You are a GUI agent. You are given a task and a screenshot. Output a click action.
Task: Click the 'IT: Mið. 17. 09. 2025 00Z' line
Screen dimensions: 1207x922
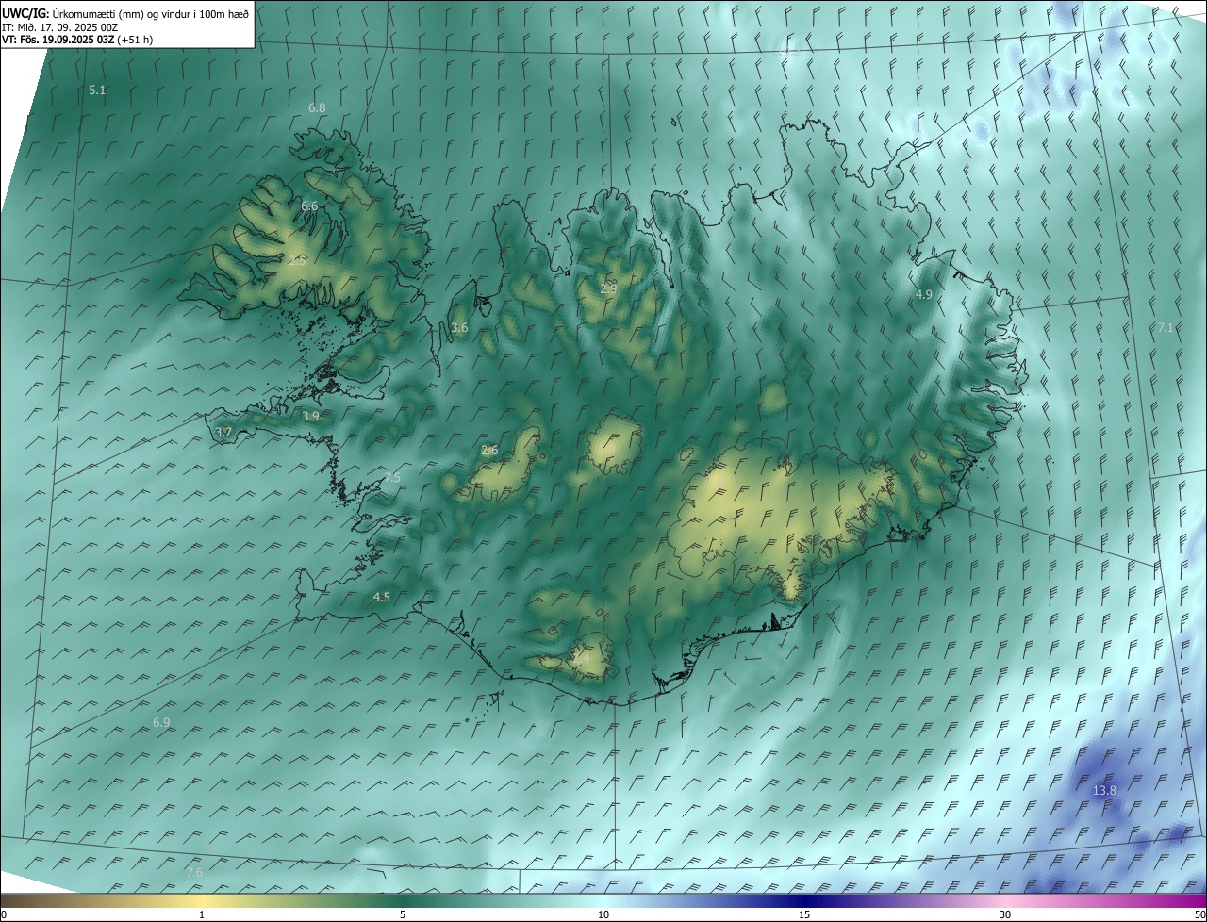click(59, 27)
